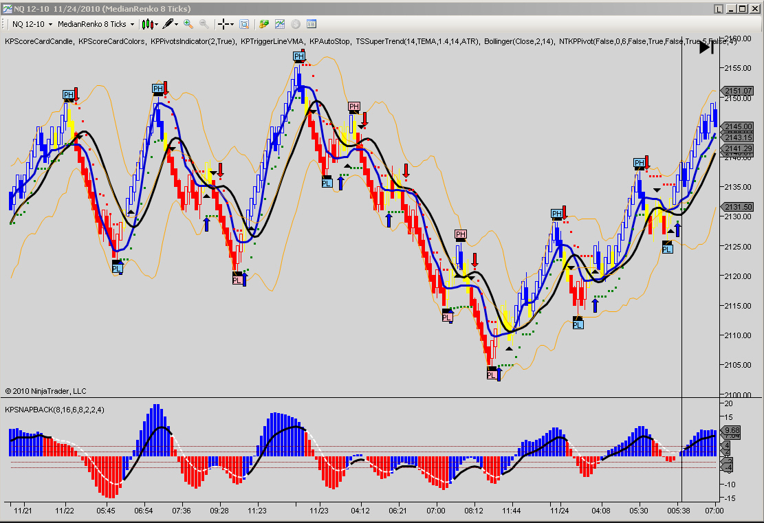764x523 pixels.
Task: Open the crosshair cursor mode menu
Action: click(x=226, y=24)
